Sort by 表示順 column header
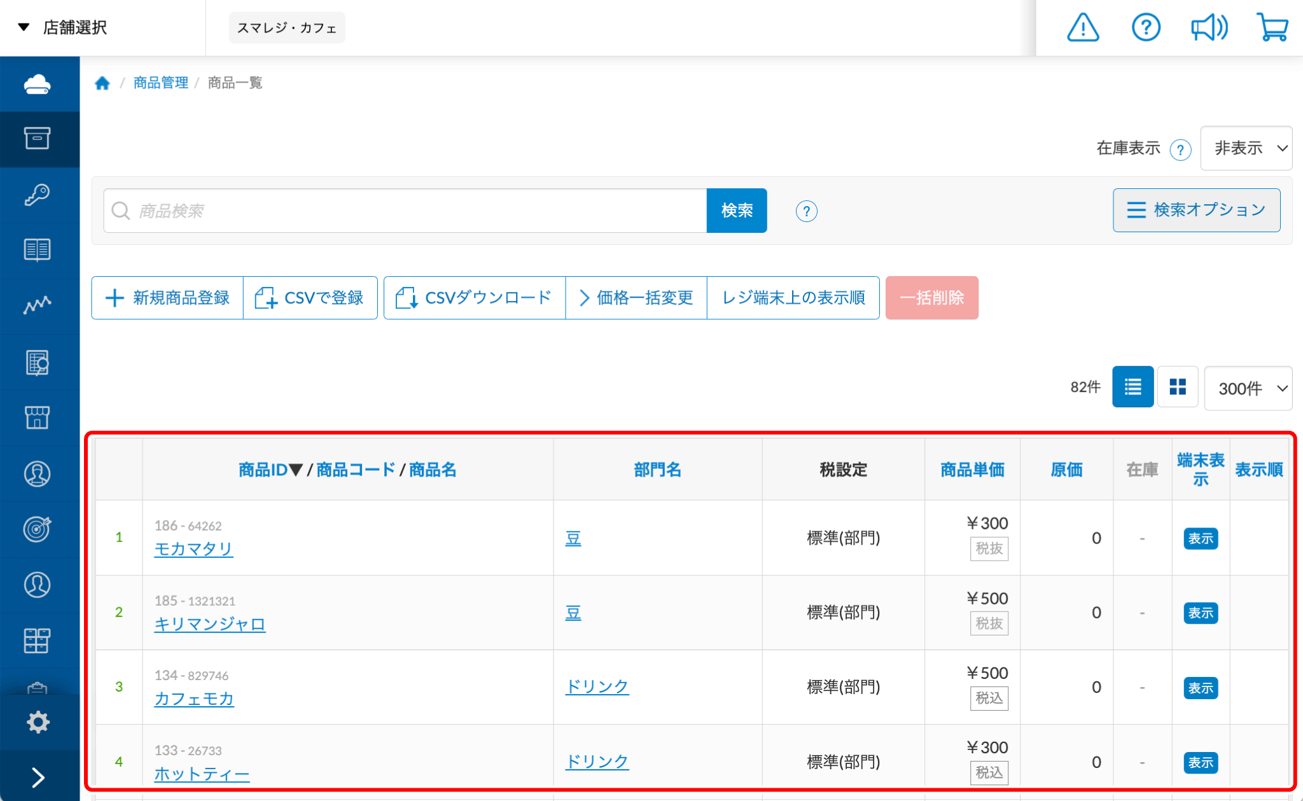This screenshot has height=801, width=1303. point(1259,470)
